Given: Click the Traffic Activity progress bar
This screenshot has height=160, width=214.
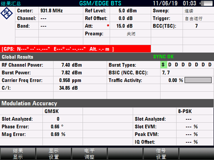Looking at the screenshot, I should pyautogui.click(x=198, y=80).
